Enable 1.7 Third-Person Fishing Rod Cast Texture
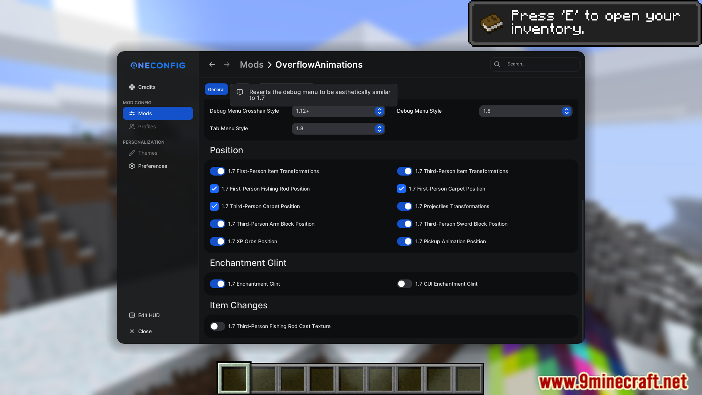The width and height of the screenshot is (702, 395). tap(218, 326)
